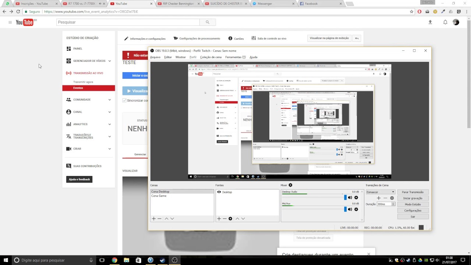Open the Ferramentas menu in OBS

pos(235,57)
